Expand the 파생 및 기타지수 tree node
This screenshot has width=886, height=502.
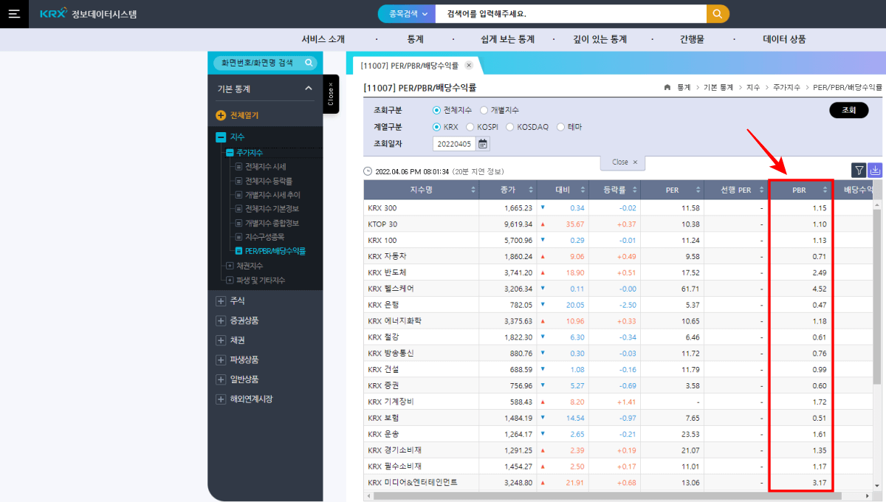(230, 281)
